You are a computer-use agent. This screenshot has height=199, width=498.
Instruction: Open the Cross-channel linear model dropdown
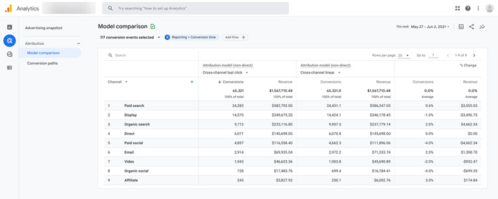click(320, 72)
